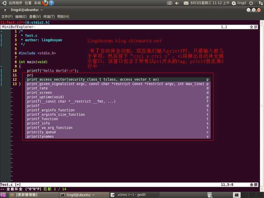Select printf_va_arg_function completion entry
Viewport: 264px width, 198px height.
tap(118, 128)
